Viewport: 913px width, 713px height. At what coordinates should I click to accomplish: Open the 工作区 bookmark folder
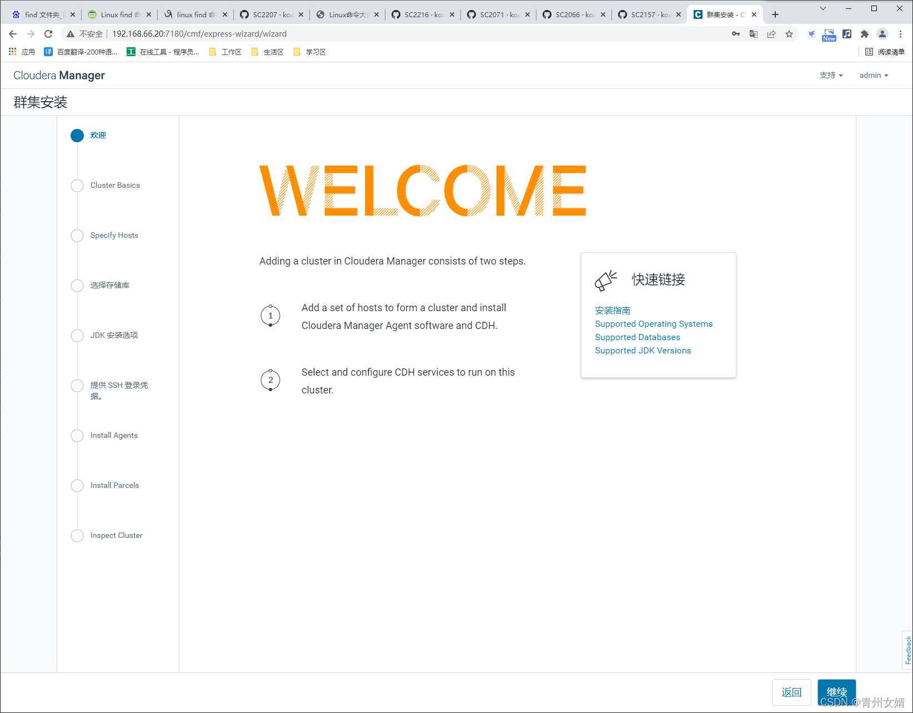225,52
